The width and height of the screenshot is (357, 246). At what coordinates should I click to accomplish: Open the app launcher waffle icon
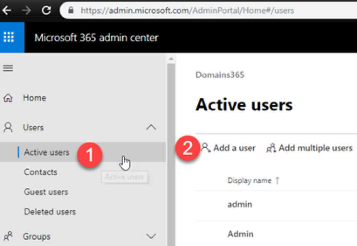coord(9,37)
